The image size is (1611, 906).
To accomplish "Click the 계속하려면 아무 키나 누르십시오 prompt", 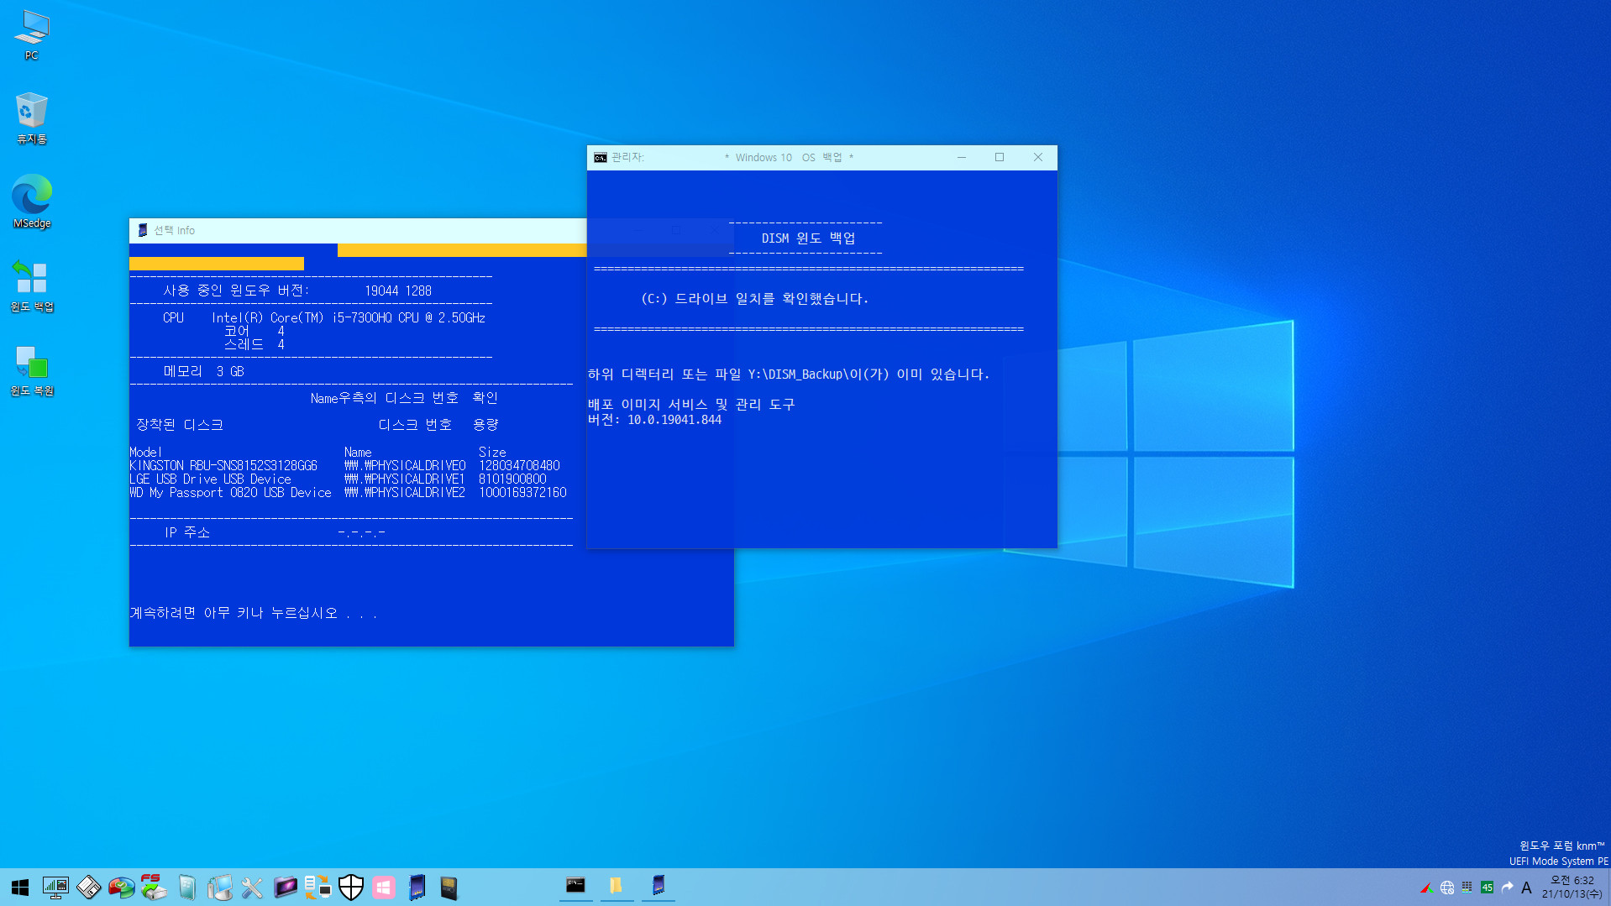I will pos(254,613).
